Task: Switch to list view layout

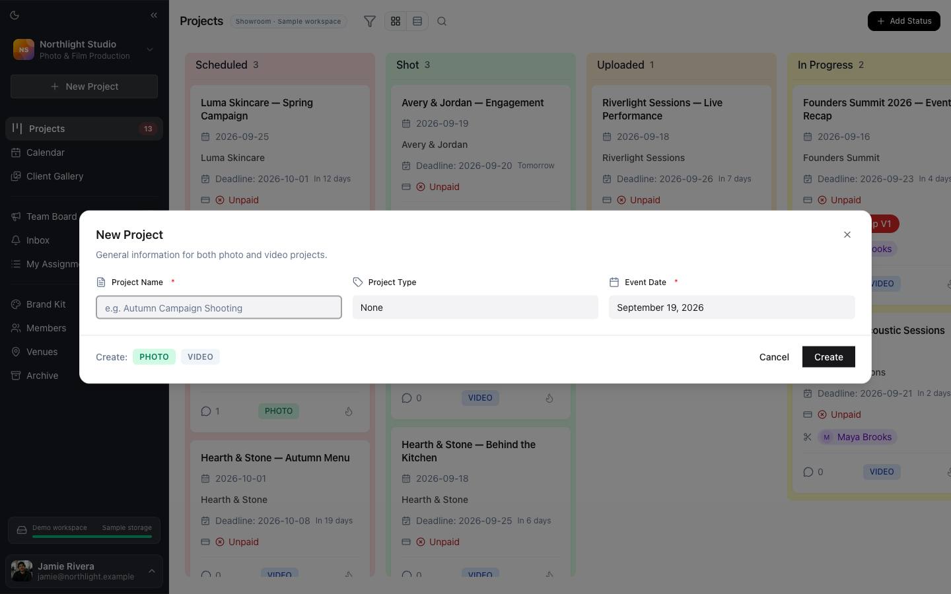Action: 417,21
